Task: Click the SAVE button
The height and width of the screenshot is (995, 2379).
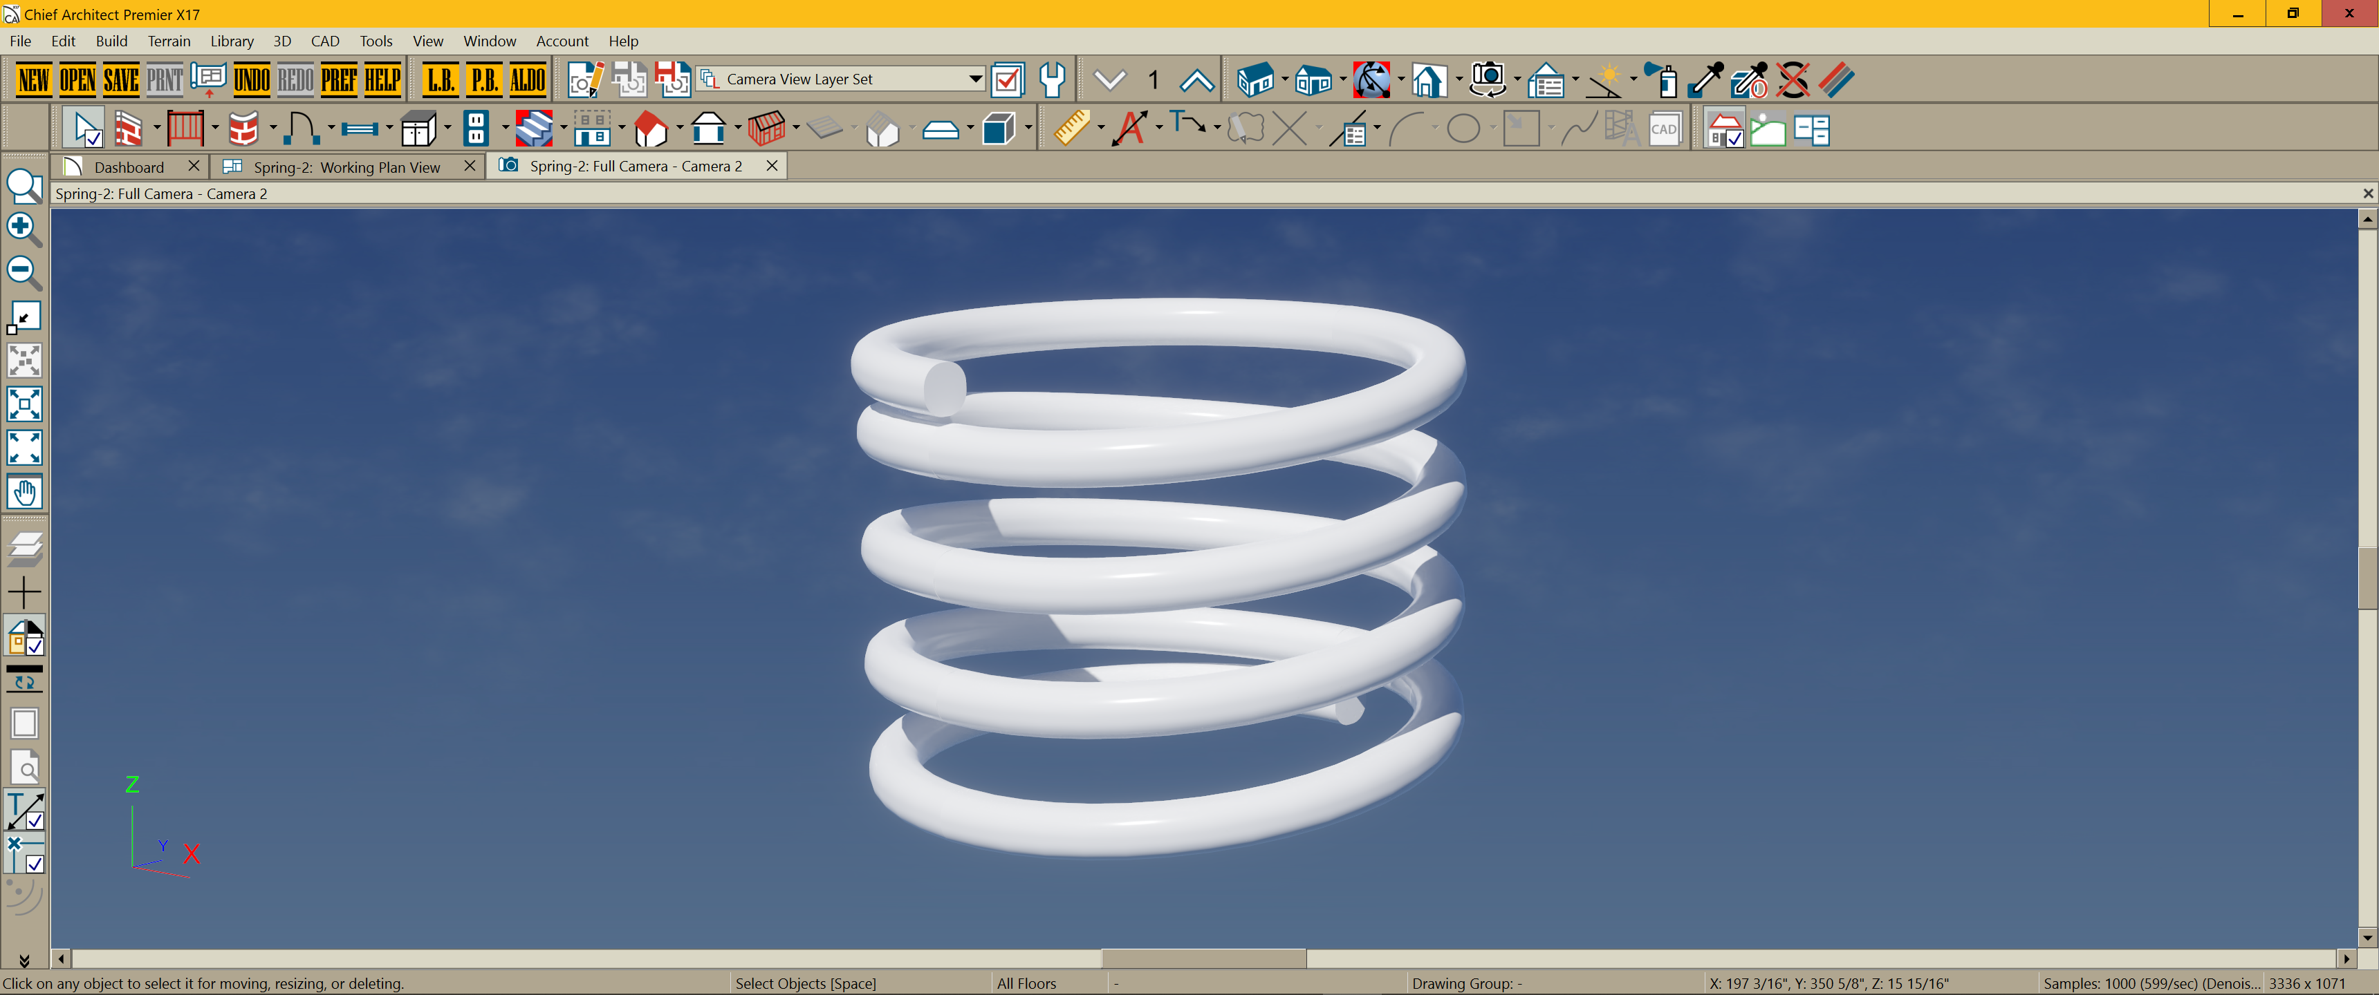Action: click(121, 80)
